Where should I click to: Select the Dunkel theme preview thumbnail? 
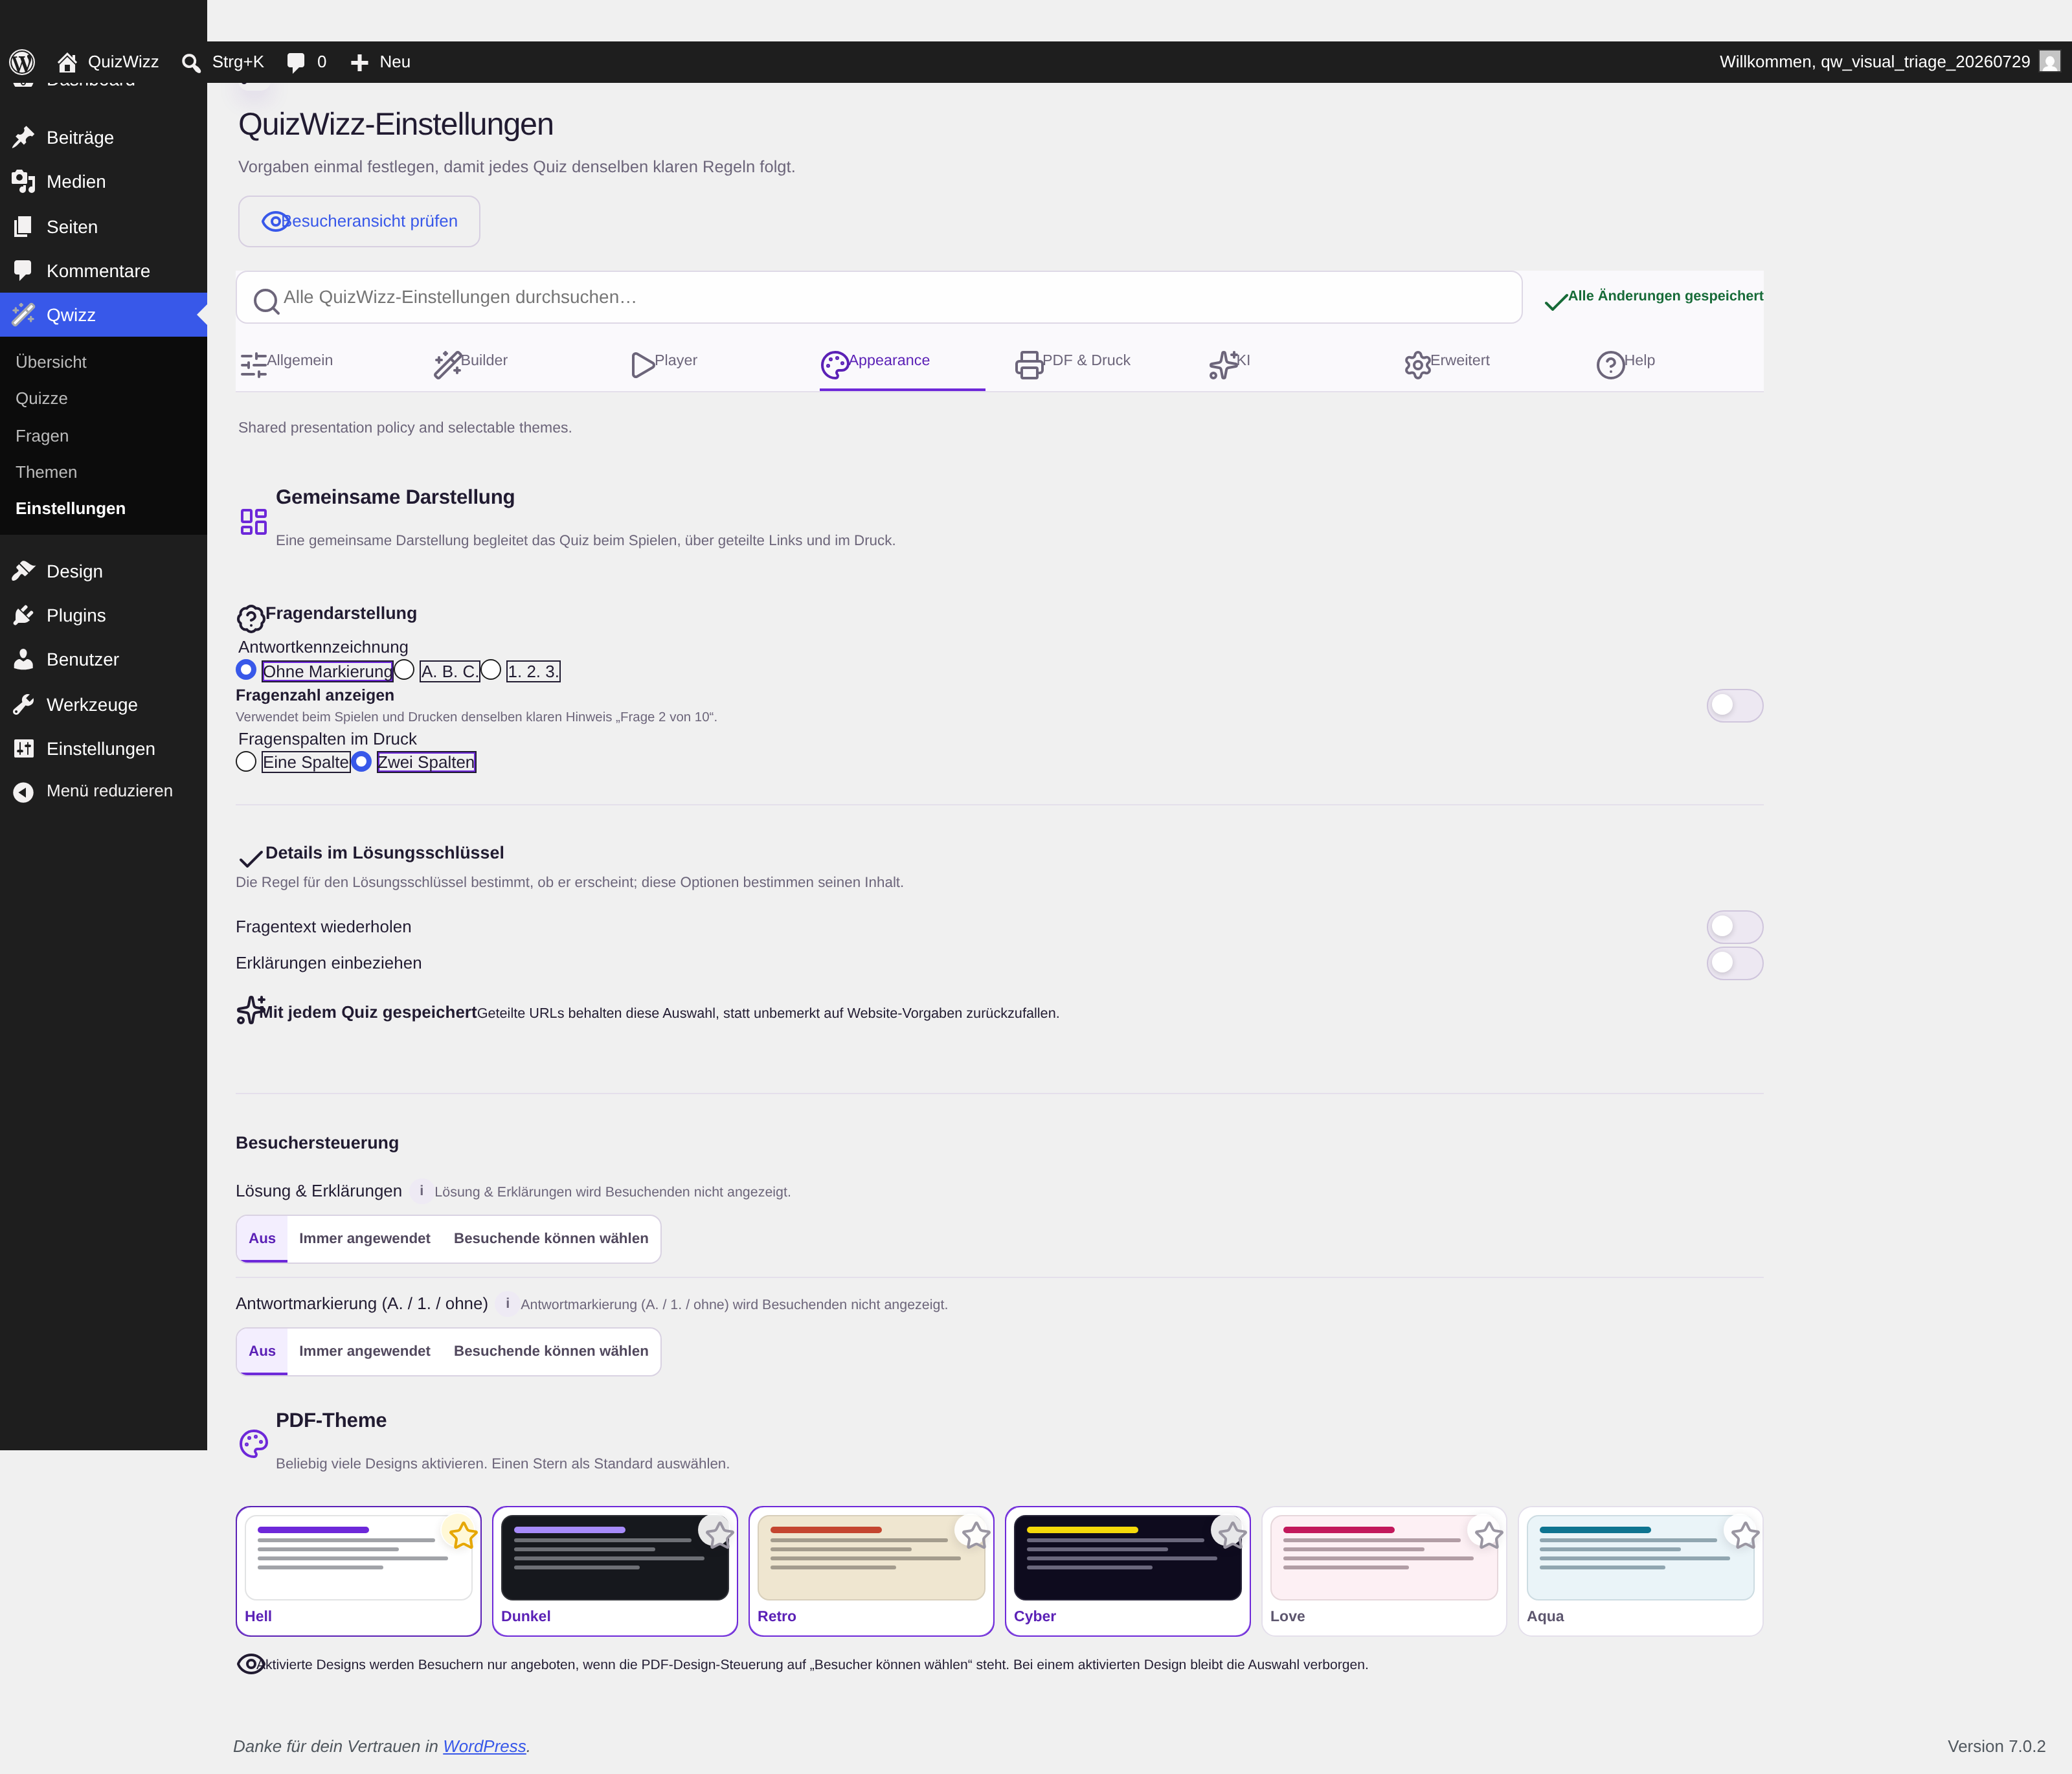(615, 1557)
